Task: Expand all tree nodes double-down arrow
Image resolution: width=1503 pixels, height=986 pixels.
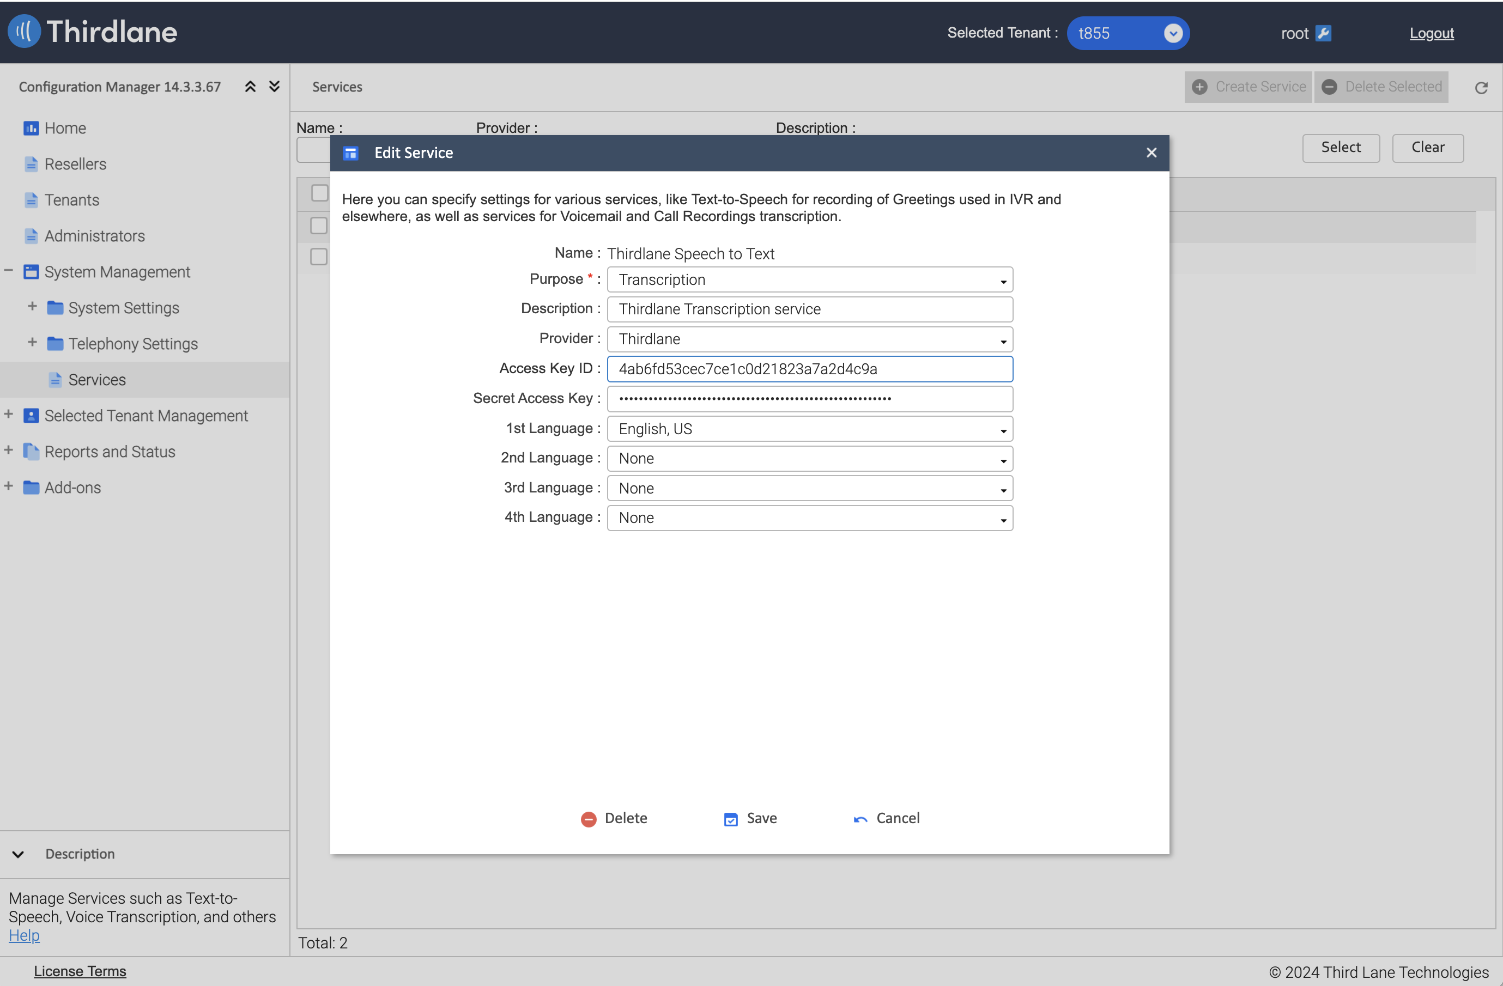Action: point(274,87)
